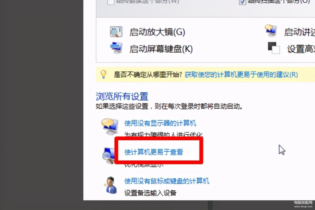This screenshot has width=315, height=210.
Task: Click the magnifier icon beside 启动放大镜
Action: pos(116,32)
